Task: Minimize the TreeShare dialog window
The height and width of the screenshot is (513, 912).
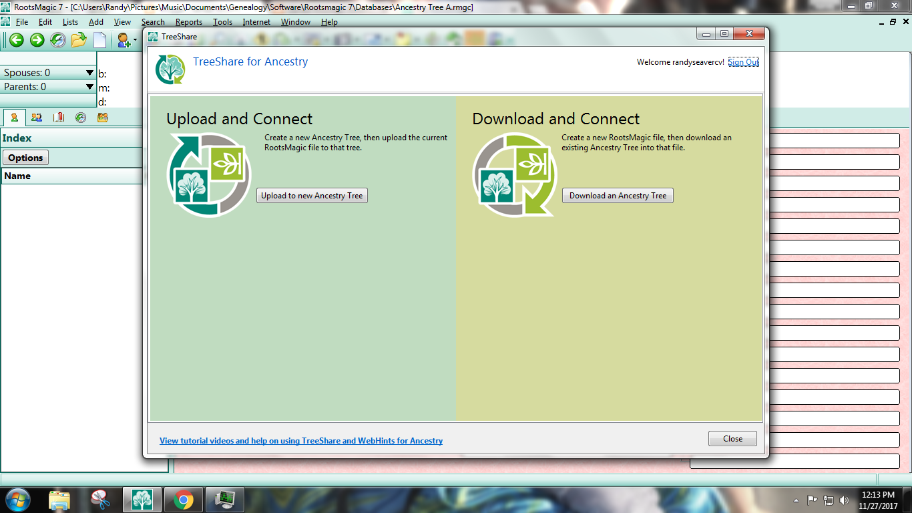Action: [x=706, y=33]
